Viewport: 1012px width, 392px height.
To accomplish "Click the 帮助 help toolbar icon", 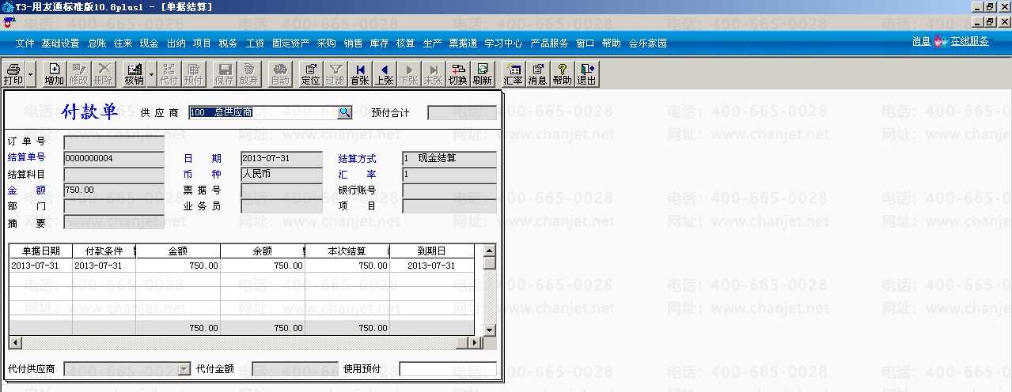I will click(x=562, y=74).
